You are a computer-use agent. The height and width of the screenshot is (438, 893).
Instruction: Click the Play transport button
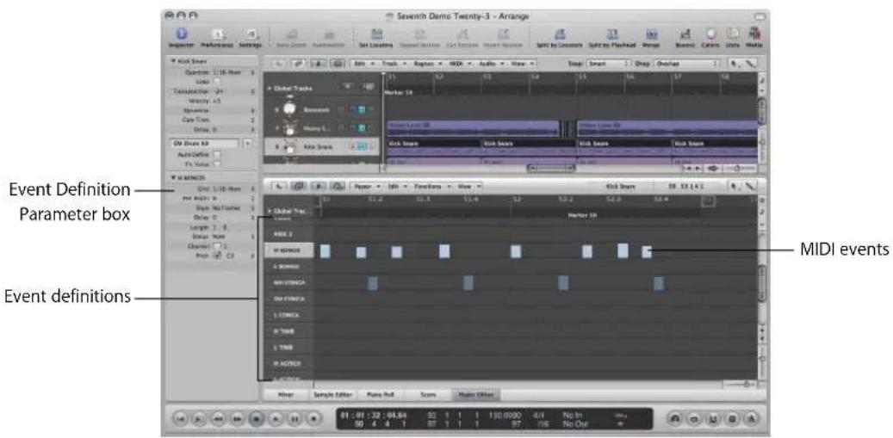(276, 419)
